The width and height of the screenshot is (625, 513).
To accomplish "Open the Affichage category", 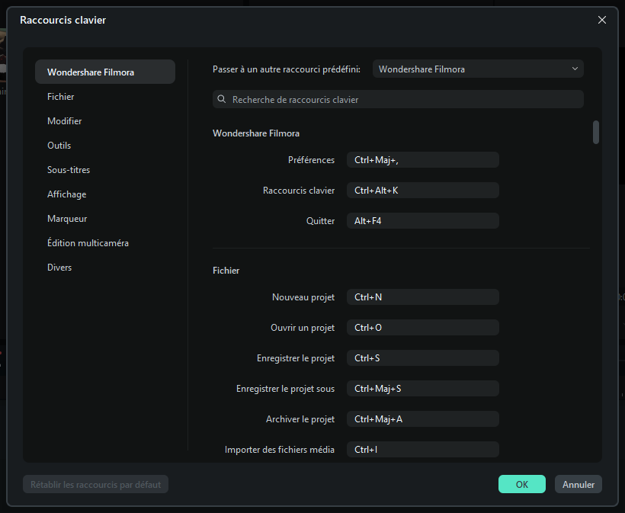I will (x=66, y=194).
